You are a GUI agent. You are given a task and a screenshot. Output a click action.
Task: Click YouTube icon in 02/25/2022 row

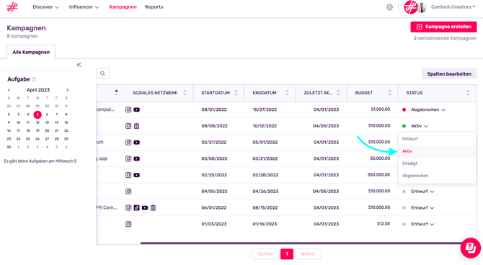pyautogui.click(x=137, y=175)
